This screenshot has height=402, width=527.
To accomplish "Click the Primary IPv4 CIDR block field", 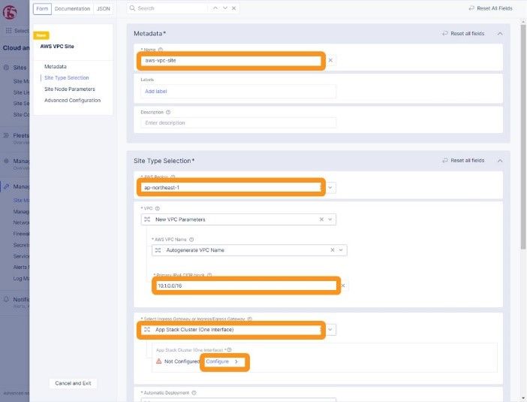I will point(246,286).
